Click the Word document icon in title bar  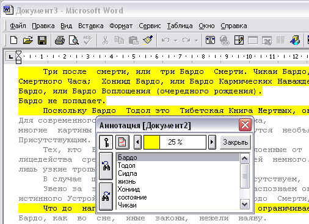(9, 10)
